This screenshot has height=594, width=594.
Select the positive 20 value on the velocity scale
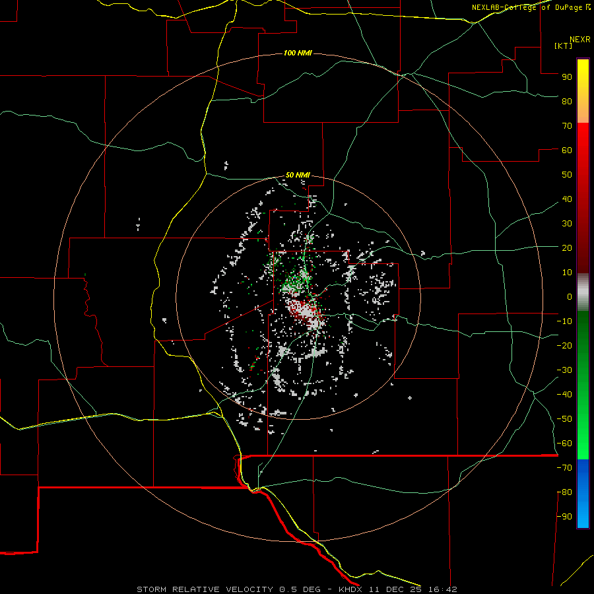567,247
